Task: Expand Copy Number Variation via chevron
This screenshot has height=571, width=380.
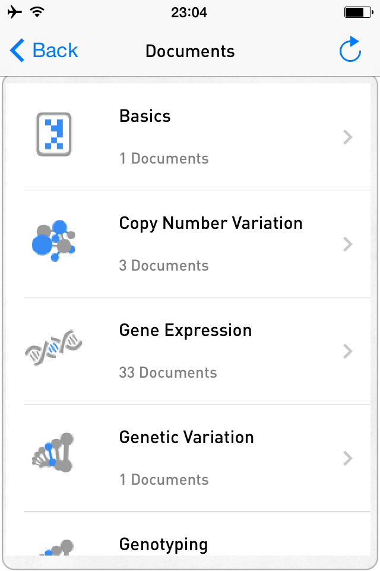Action: pos(348,244)
